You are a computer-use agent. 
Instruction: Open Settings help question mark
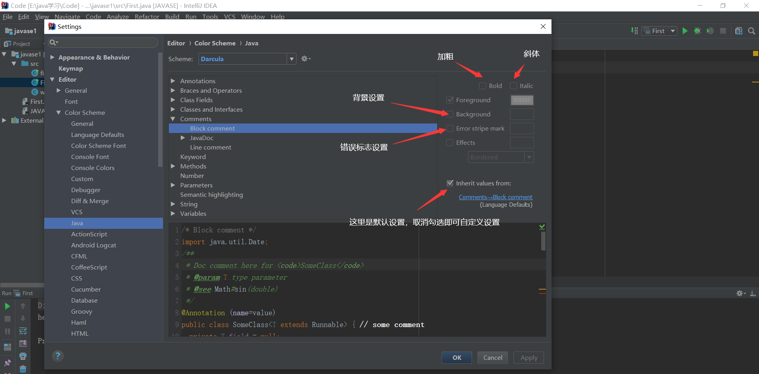(x=58, y=356)
